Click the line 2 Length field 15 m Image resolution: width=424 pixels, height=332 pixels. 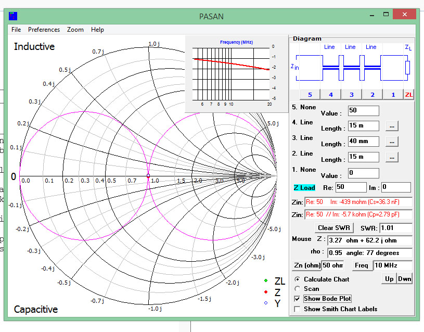click(364, 157)
